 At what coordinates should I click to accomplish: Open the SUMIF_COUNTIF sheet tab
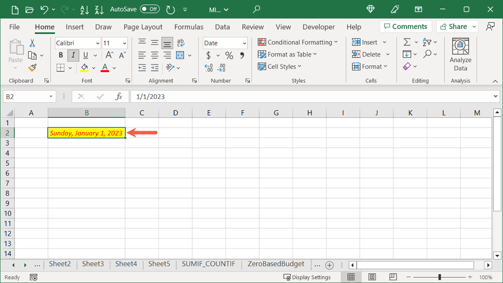tap(208, 264)
